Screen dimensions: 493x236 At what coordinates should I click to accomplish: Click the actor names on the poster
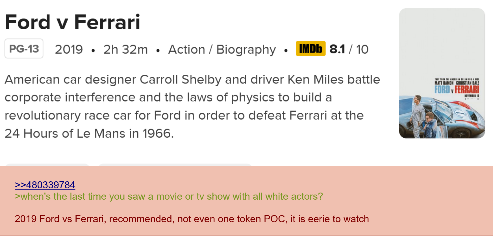(x=457, y=83)
